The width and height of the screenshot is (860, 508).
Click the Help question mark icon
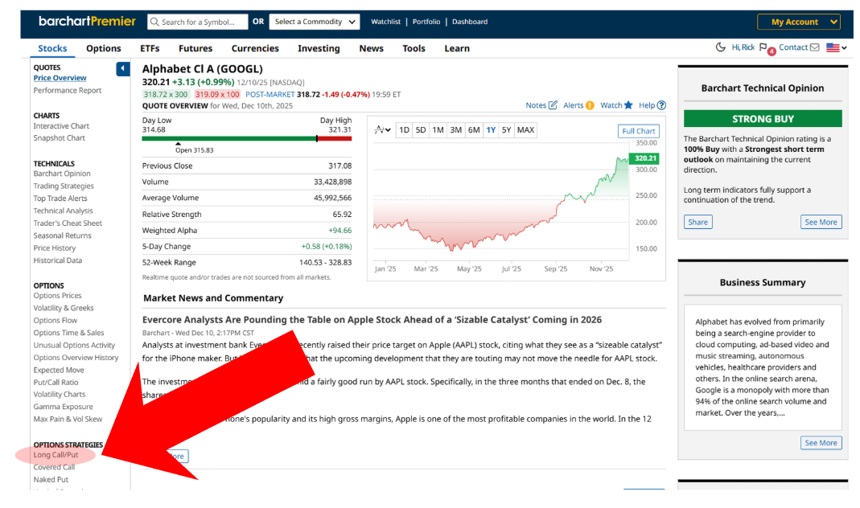[661, 105]
